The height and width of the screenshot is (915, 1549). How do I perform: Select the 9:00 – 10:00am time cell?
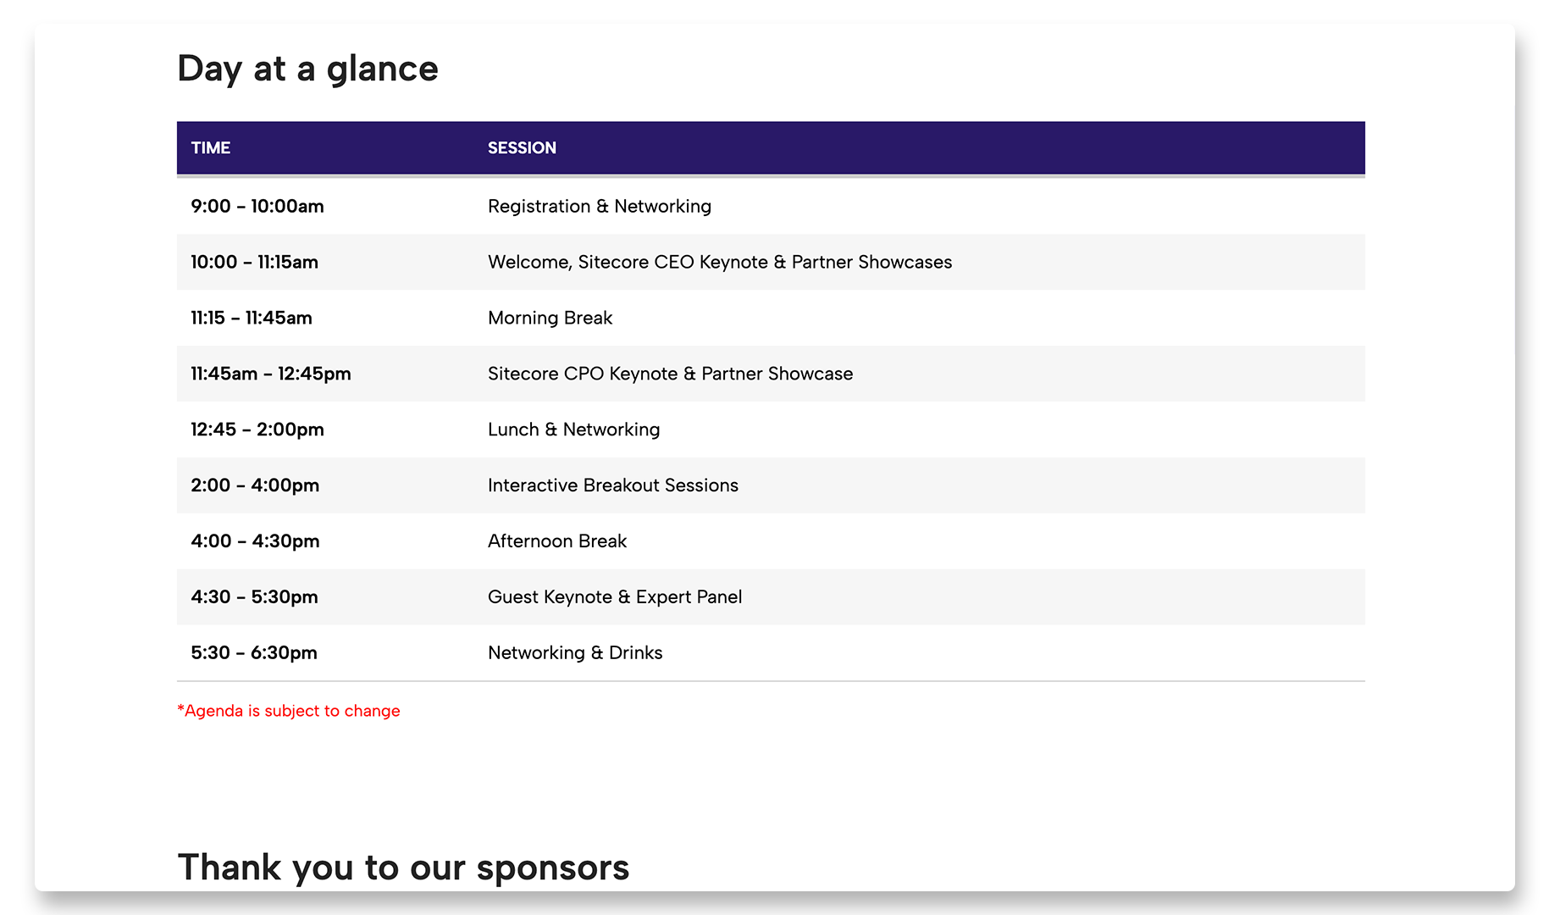(x=257, y=207)
